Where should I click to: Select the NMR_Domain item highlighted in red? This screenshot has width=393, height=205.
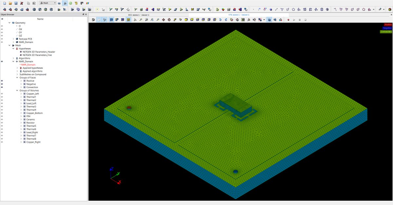(29, 65)
